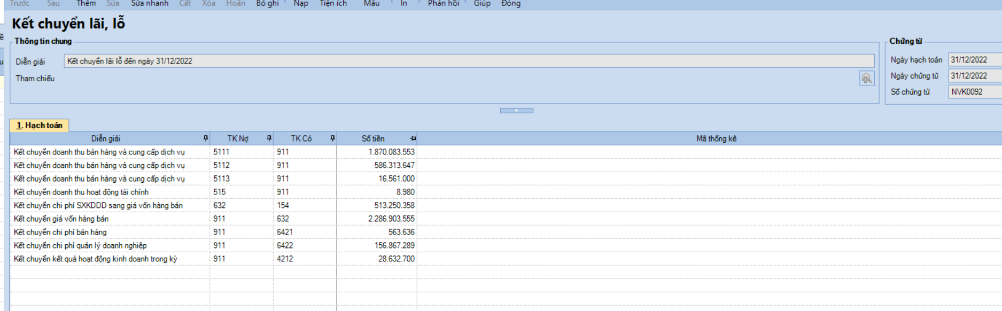Click the pin icon in Diễn giải column header

coord(206,138)
